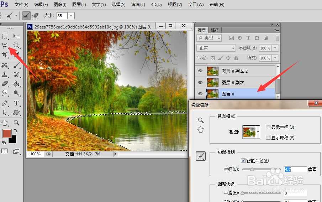Lock all layer attributes
Image resolution: width=322 pixels, height=202 pixels.
pos(236,58)
